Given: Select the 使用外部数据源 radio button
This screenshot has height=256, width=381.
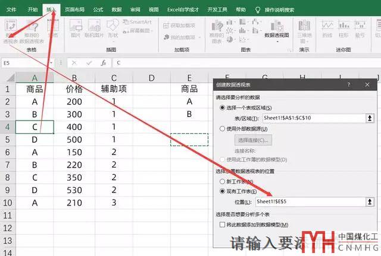Looking at the screenshot, I should pyautogui.click(x=223, y=129).
